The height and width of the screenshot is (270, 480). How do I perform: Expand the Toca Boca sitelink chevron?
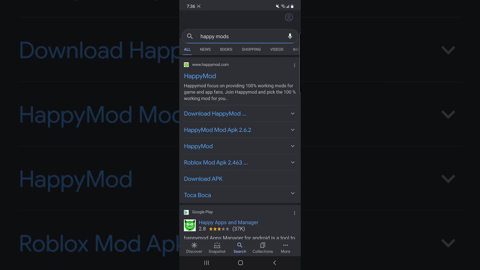[x=293, y=193]
